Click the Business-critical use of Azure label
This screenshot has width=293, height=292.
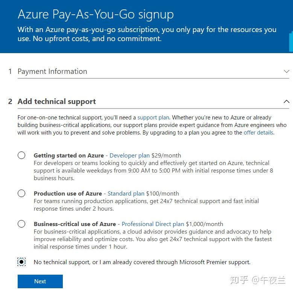click(75, 224)
